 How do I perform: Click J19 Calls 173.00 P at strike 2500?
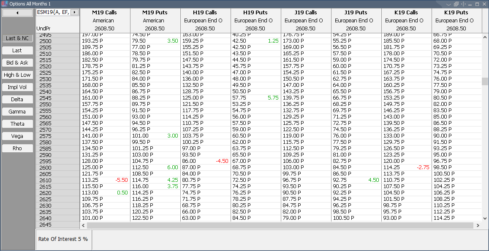293,41
